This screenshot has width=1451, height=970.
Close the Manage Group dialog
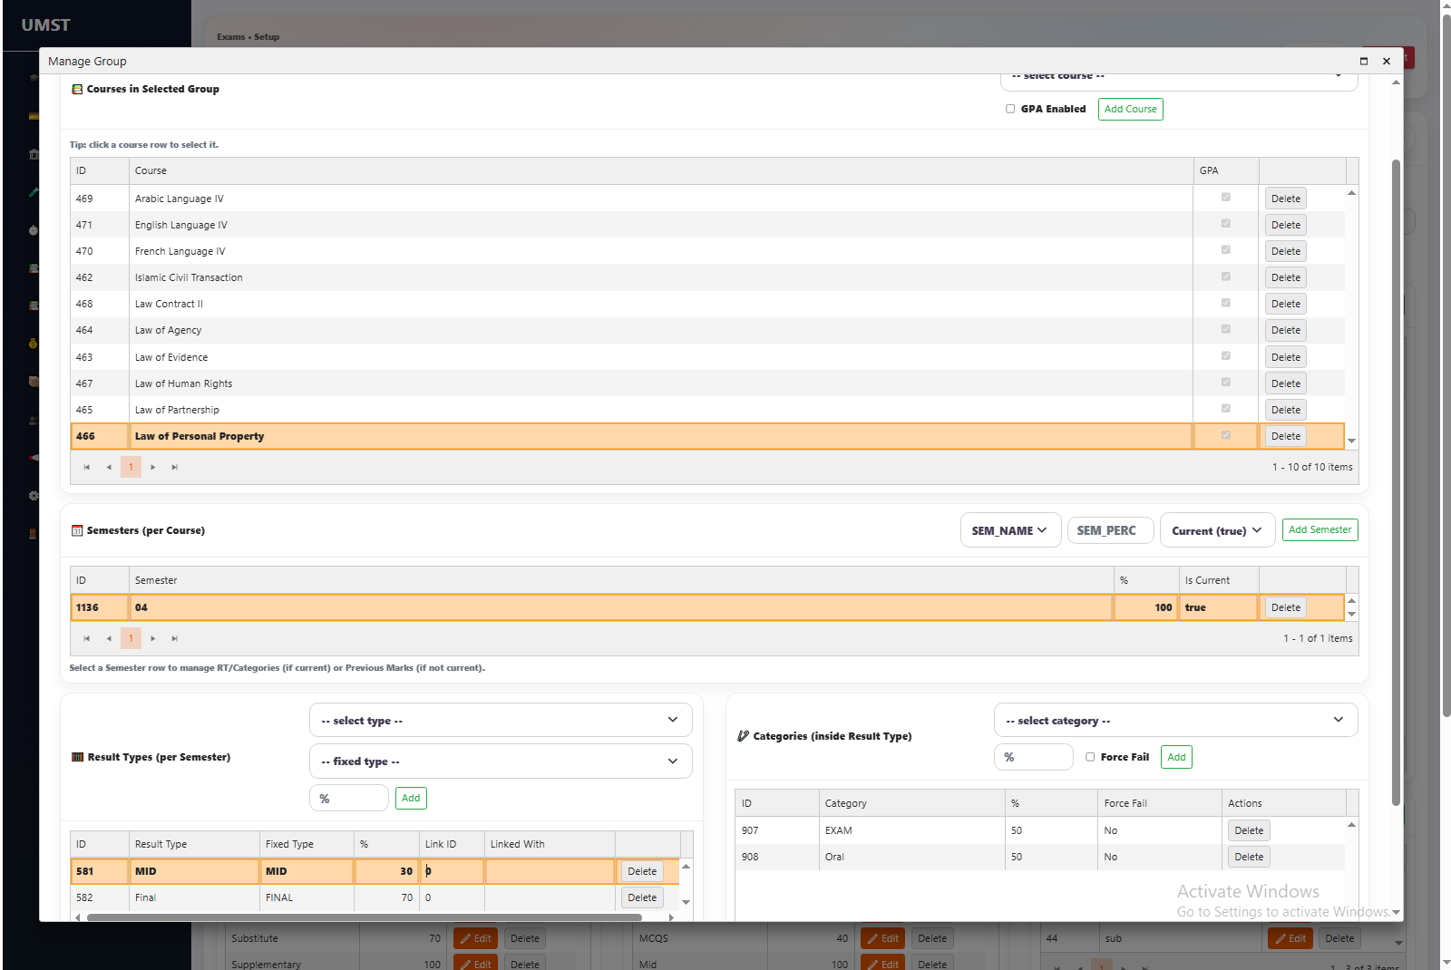[1386, 61]
